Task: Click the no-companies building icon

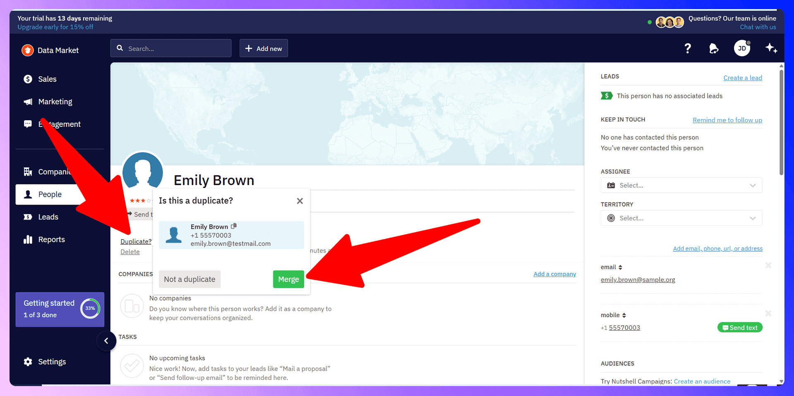Action: [x=132, y=306]
